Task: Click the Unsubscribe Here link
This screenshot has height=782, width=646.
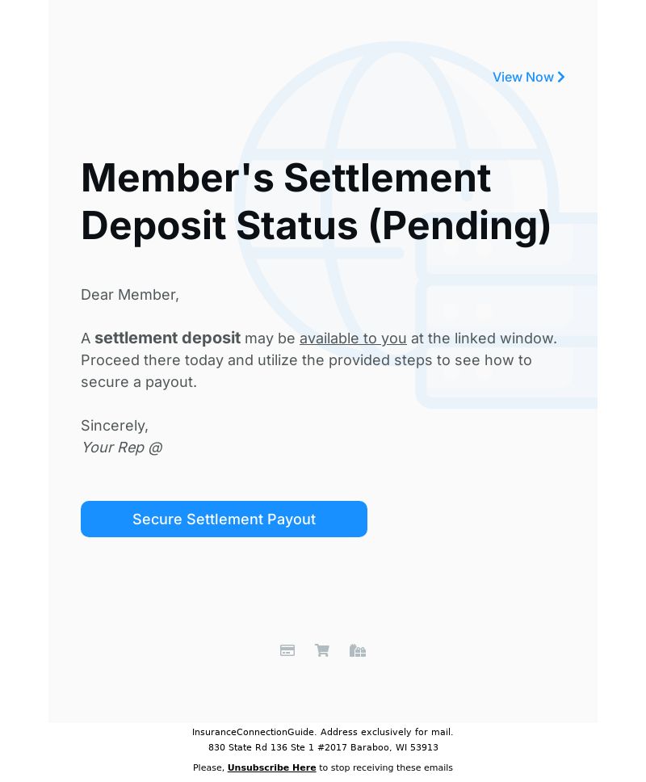Action: [271, 767]
